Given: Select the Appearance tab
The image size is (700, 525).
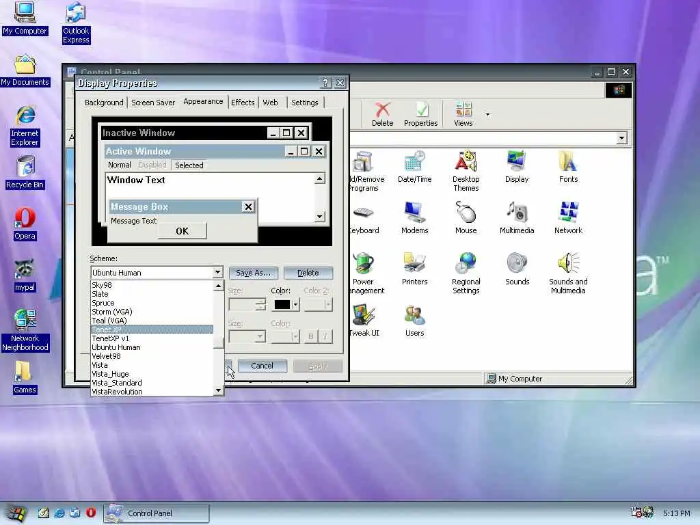Looking at the screenshot, I should coord(203,101).
